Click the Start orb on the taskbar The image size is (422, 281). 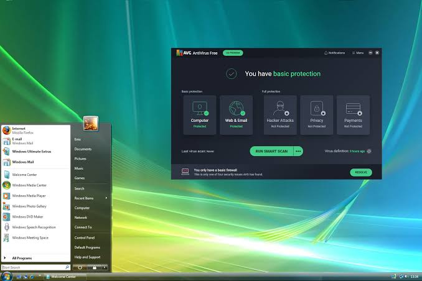pyautogui.click(x=6, y=276)
